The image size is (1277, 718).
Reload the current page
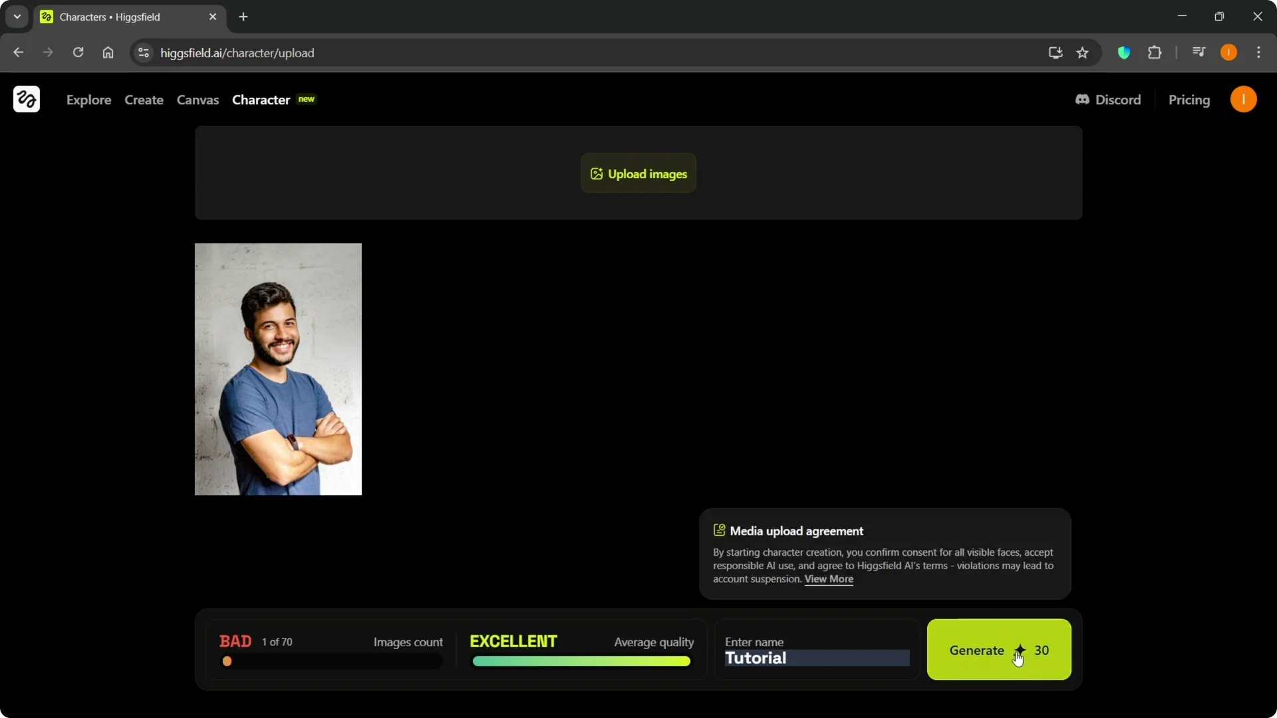click(x=78, y=53)
